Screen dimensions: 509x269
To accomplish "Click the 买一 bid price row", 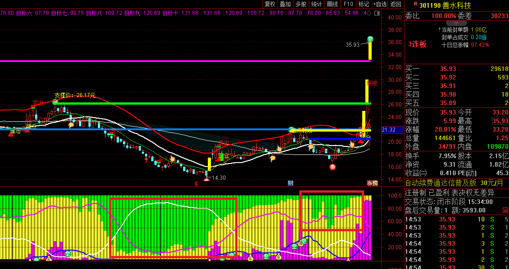I will (x=456, y=69).
